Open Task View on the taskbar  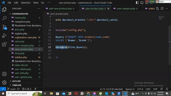[x=45, y=94]
